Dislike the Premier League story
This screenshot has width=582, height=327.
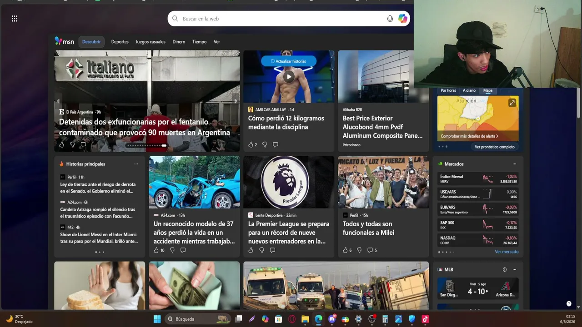pos(261,250)
